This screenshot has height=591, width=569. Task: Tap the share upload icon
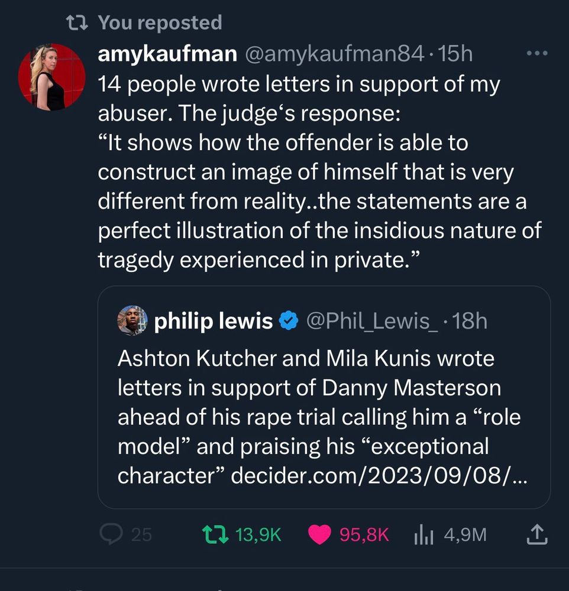(x=537, y=535)
